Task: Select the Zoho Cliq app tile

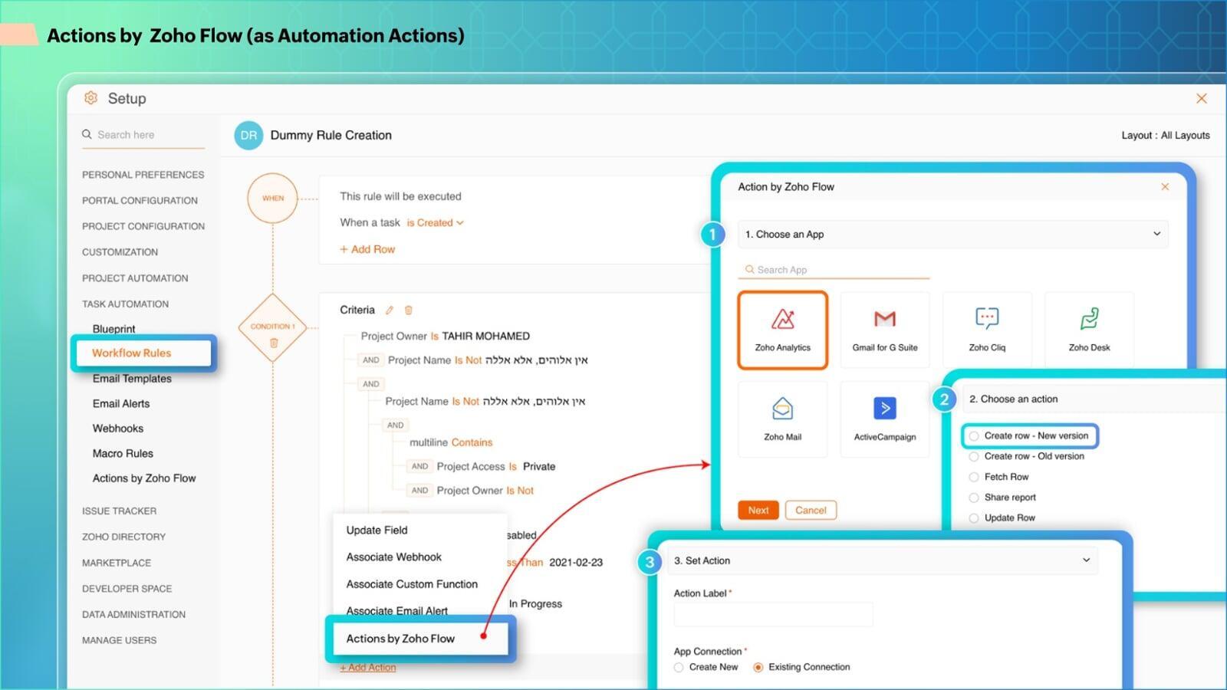Action: pyautogui.click(x=987, y=330)
